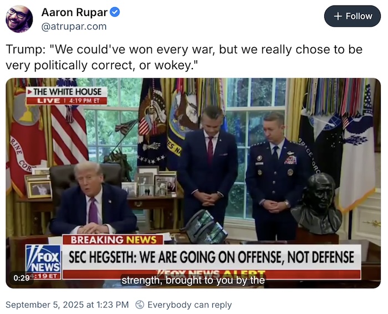Click the SEC HEGSETH headline chyron
This screenshot has width=388, height=314.
tap(212, 257)
